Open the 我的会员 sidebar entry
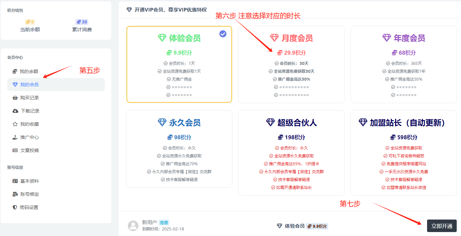Screen dimensions: 461x236 tap(56, 85)
